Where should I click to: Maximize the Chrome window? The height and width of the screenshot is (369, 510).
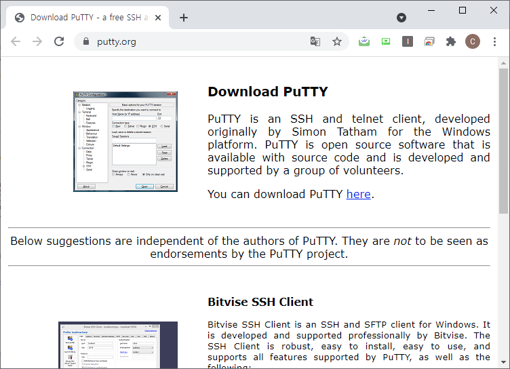click(463, 10)
